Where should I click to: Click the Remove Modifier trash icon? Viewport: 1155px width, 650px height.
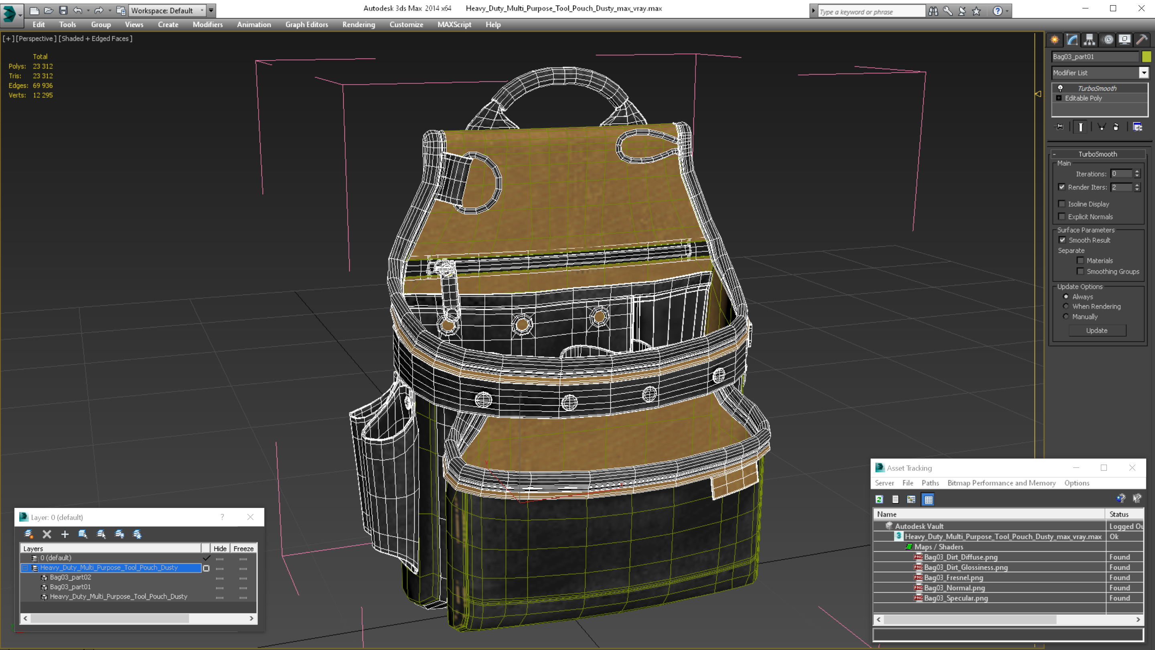(x=1116, y=127)
